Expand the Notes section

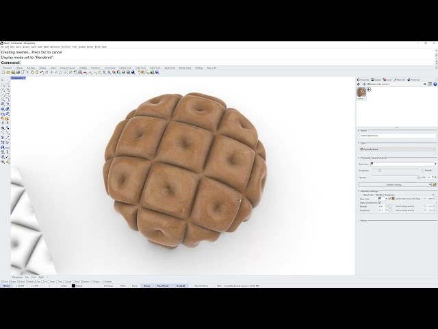pos(359,221)
